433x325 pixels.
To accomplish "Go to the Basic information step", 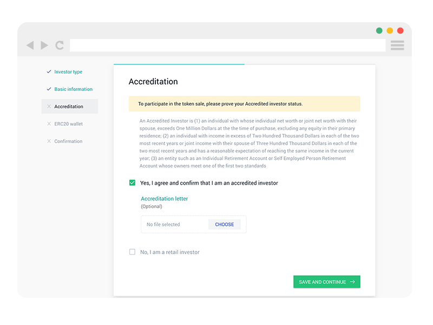I will [x=73, y=89].
